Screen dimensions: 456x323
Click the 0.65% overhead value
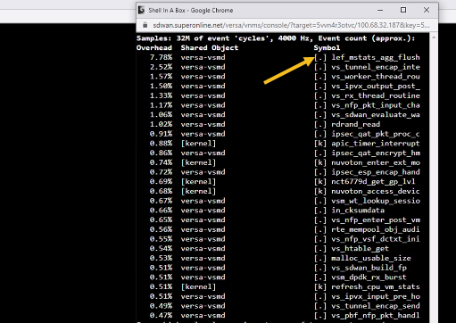pyautogui.click(x=161, y=219)
